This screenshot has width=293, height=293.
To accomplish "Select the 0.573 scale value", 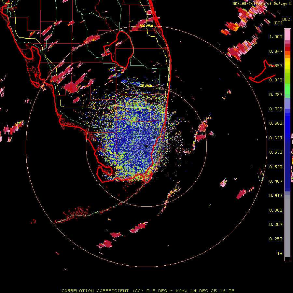I will (x=276, y=152).
